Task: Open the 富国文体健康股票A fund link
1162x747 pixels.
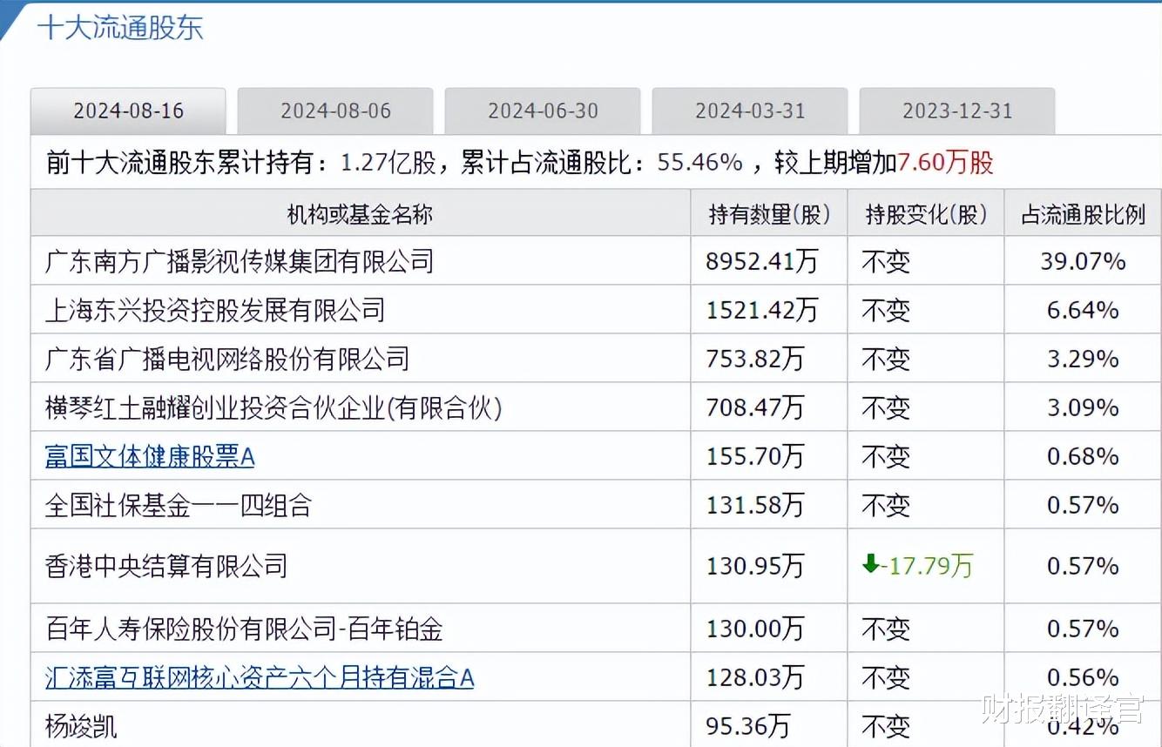Action: 150,456
